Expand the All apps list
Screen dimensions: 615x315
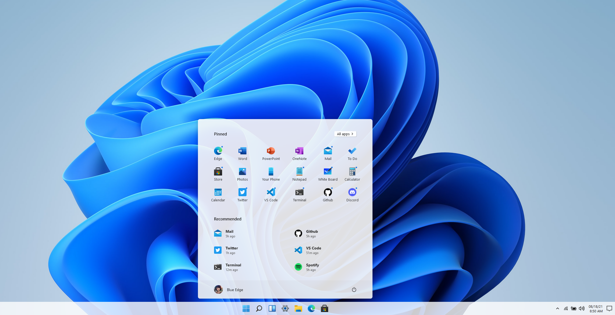pyautogui.click(x=345, y=134)
